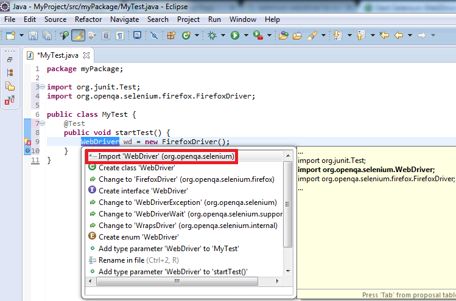456x301 pixels.
Task: Click scroll-down arrow of proposal list
Action: (288, 271)
